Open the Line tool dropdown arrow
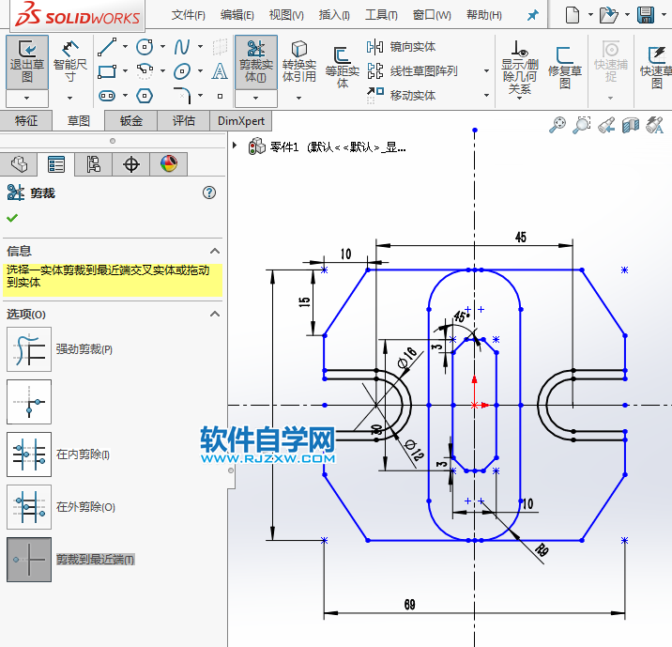Screen dimensions: 672x647 125,47
